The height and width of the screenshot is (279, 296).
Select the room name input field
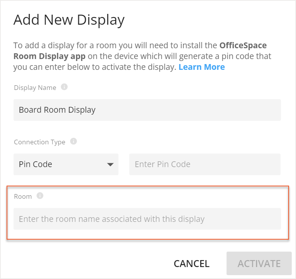pyautogui.click(x=147, y=219)
